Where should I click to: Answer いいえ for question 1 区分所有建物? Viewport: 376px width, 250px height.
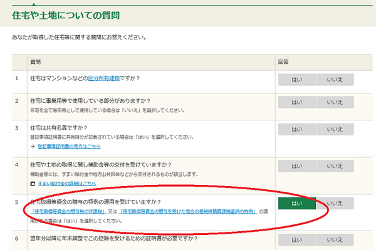(x=335, y=80)
